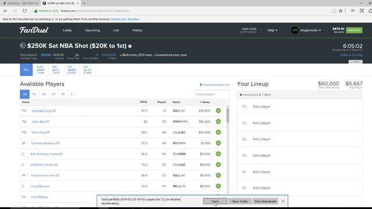The width and height of the screenshot is (372, 209).
Task: Add Carmelo Anthony with green plus icon
Action: pyautogui.click(x=219, y=143)
